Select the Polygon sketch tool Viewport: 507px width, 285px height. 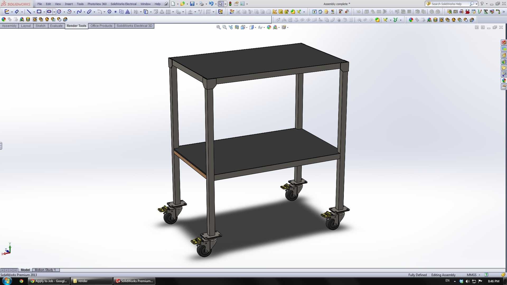pyautogui.click(x=109, y=12)
